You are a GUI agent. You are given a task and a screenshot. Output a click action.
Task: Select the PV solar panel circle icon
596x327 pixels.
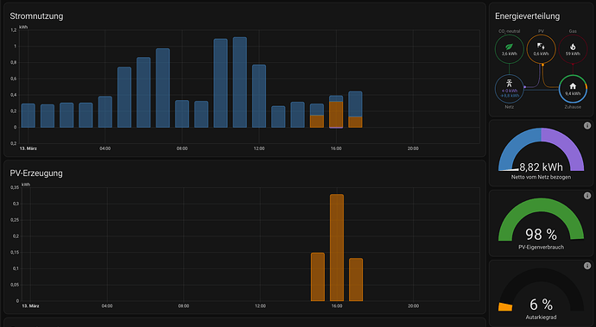point(541,49)
